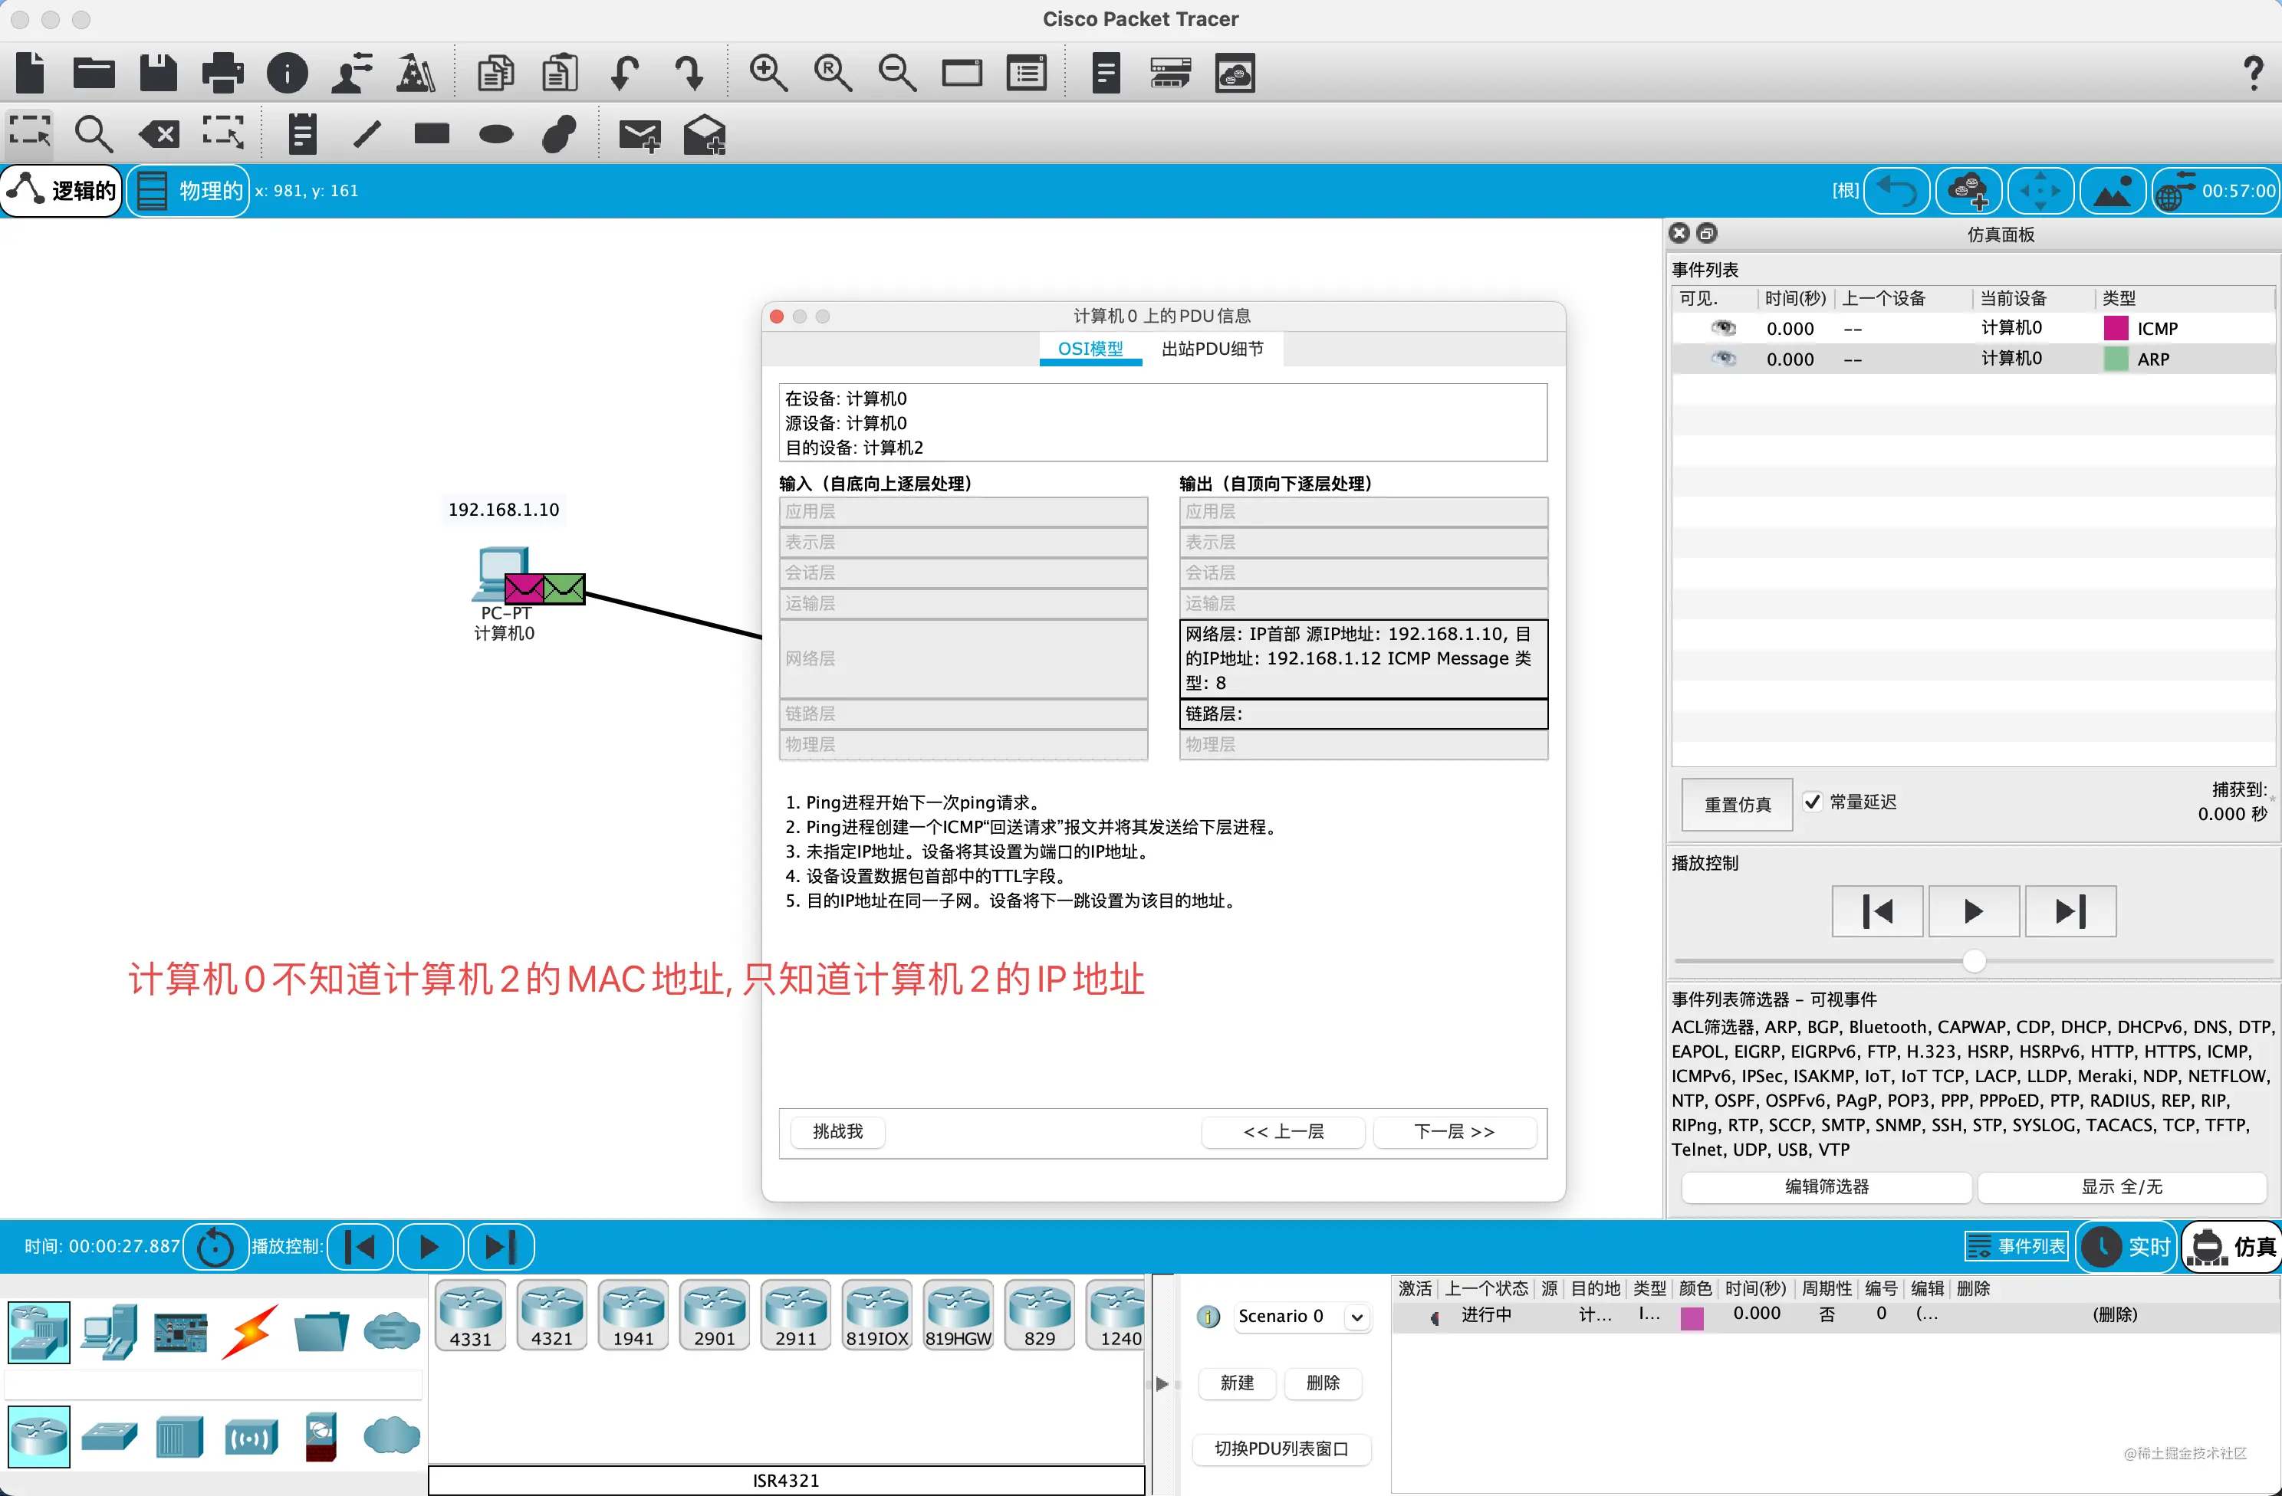The height and width of the screenshot is (1496, 2282).
Task: Click the green ARP color swatch
Action: tap(2115, 359)
